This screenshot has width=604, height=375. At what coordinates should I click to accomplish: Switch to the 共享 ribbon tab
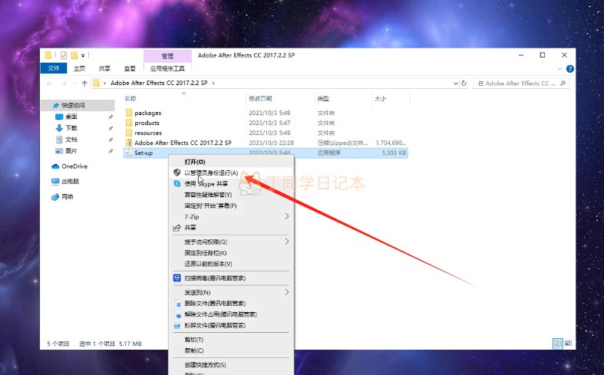tap(104, 68)
